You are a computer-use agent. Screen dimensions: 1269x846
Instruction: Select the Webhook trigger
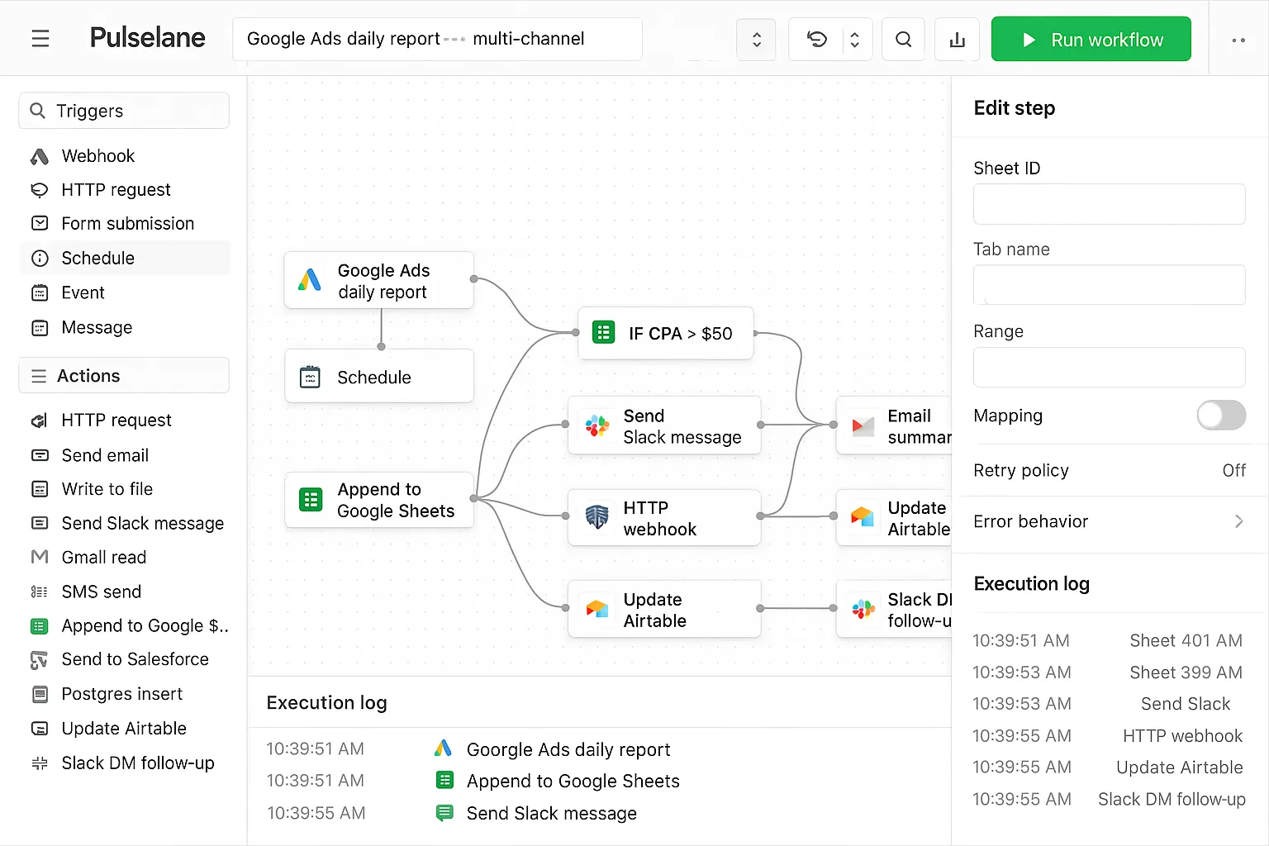(x=124, y=156)
